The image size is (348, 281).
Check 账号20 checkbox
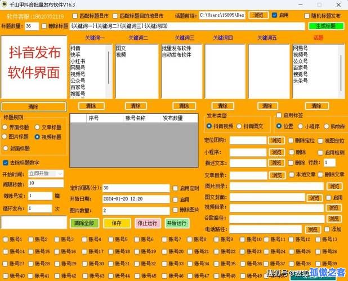coord(164,252)
